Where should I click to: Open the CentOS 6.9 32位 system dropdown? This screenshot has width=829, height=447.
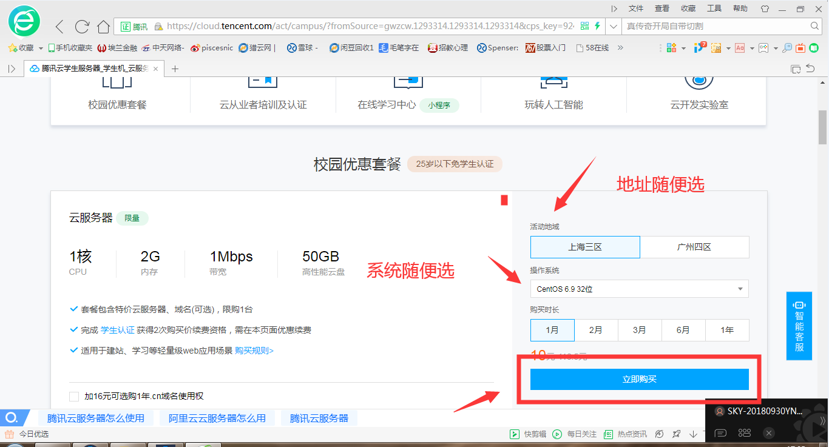coord(640,289)
